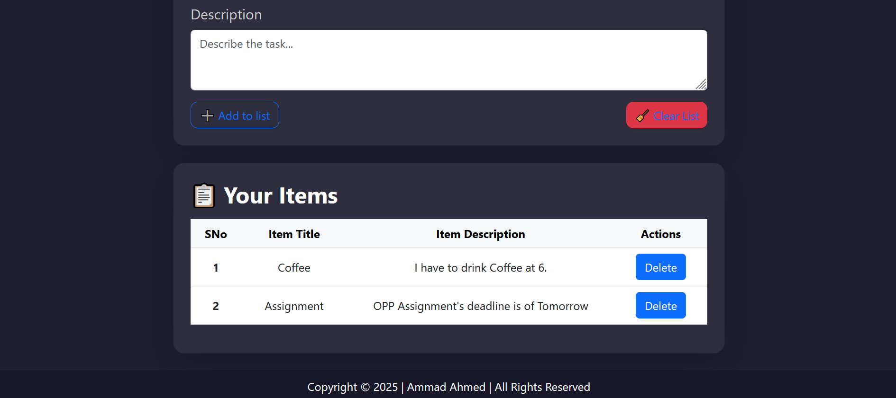Select the Coffee title cell

pos(294,268)
